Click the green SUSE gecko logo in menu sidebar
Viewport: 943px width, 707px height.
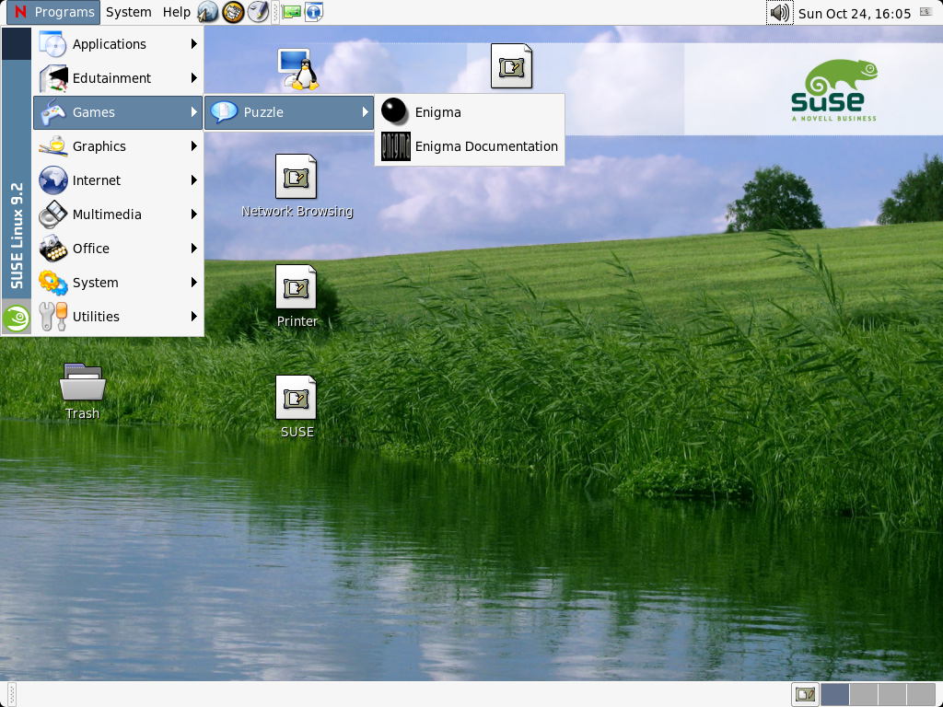[17, 318]
